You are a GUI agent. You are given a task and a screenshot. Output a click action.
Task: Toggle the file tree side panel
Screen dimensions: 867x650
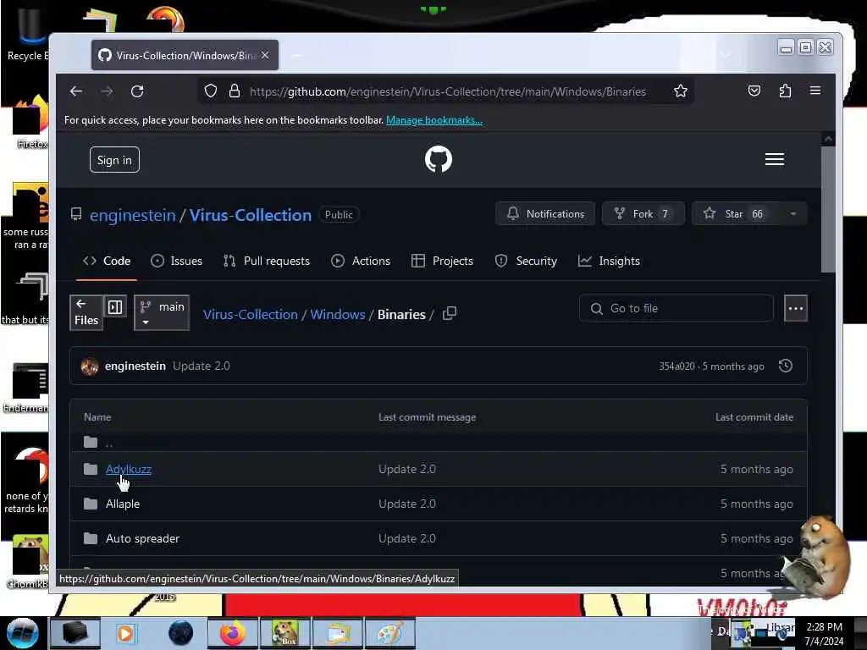pyautogui.click(x=115, y=306)
